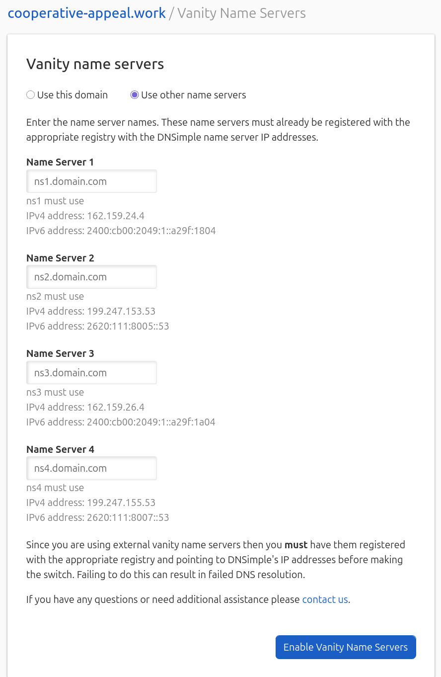Click the Name Server 3 text field
The image size is (441, 677).
(x=91, y=372)
